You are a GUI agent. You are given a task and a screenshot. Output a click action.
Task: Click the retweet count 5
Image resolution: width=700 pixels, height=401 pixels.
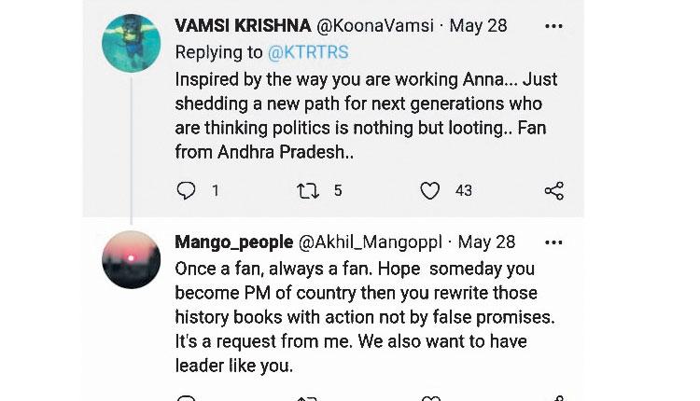[337, 191]
